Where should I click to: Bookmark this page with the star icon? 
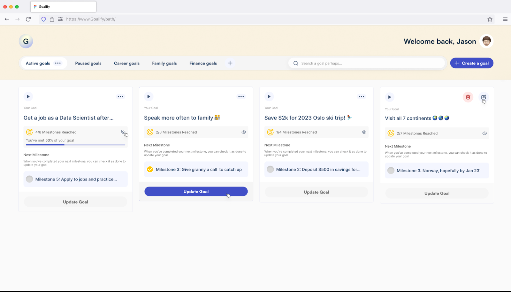(490, 19)
